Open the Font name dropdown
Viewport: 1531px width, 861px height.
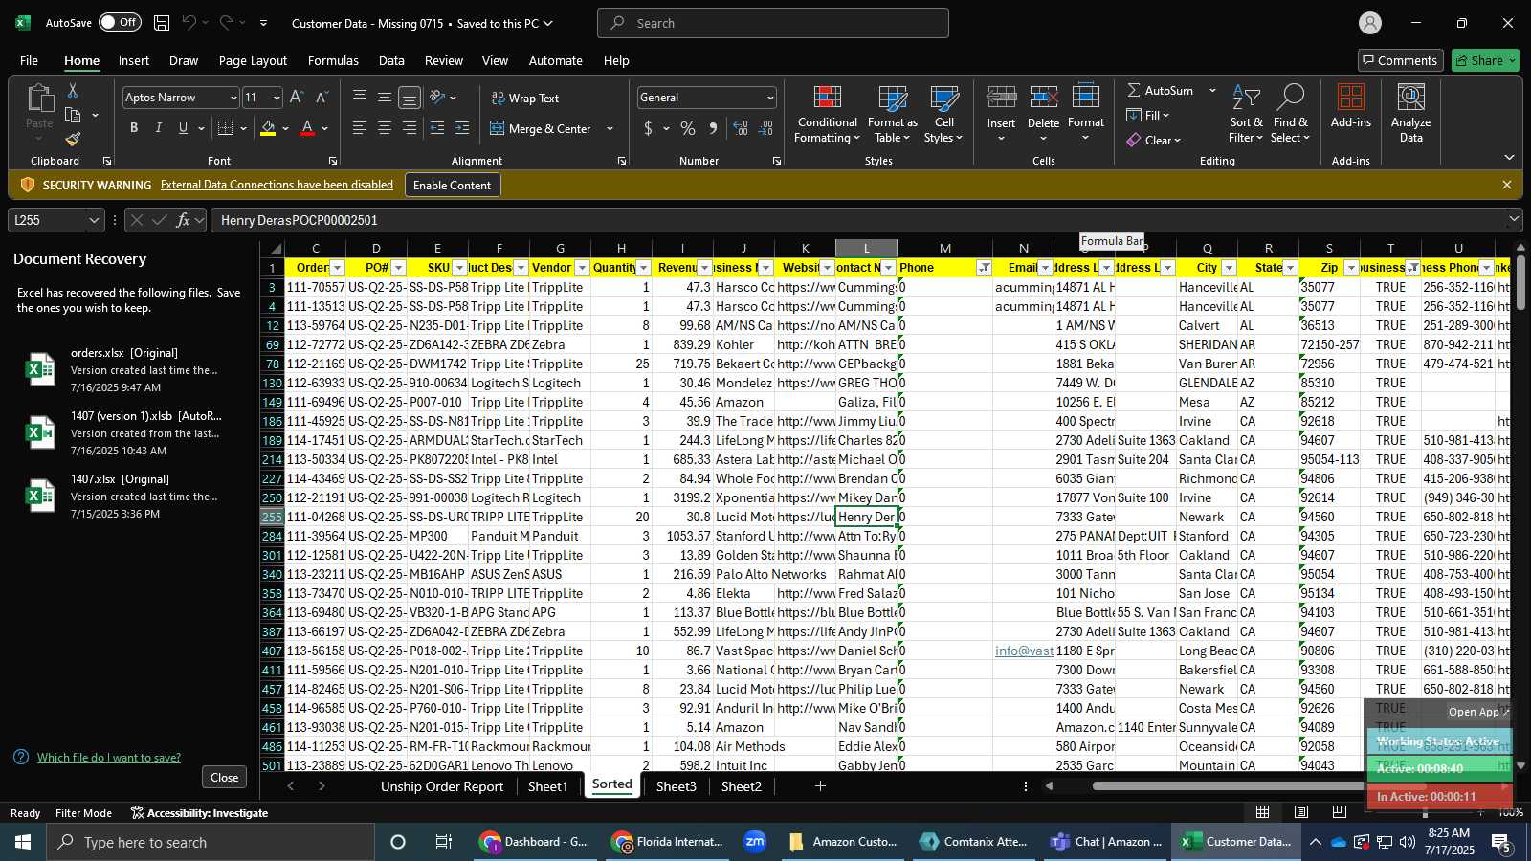point(233,98)
